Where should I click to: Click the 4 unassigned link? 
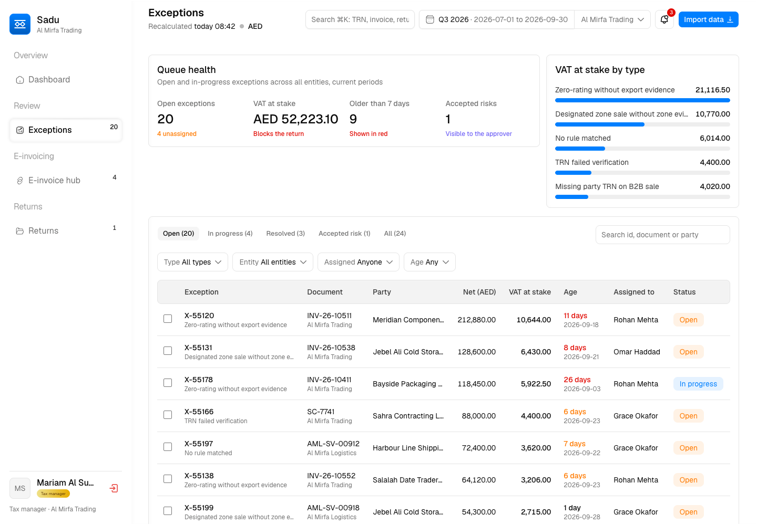[177, 134]
